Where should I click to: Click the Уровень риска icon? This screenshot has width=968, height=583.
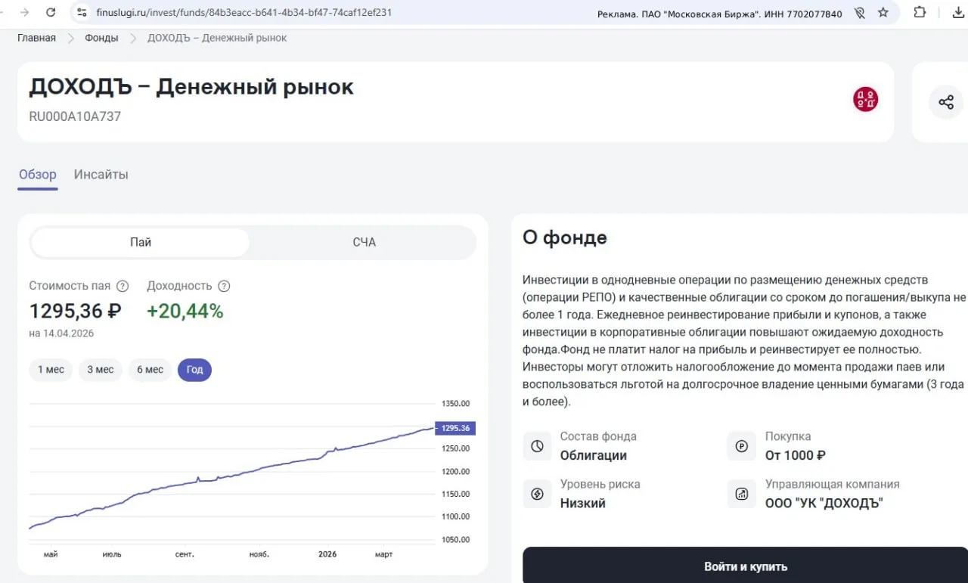tap(537, 494)
